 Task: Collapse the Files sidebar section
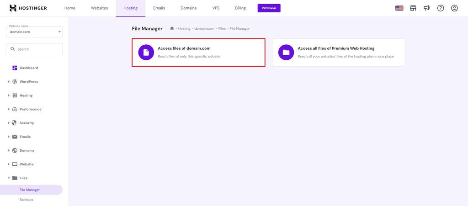click(x=23, y=178)
